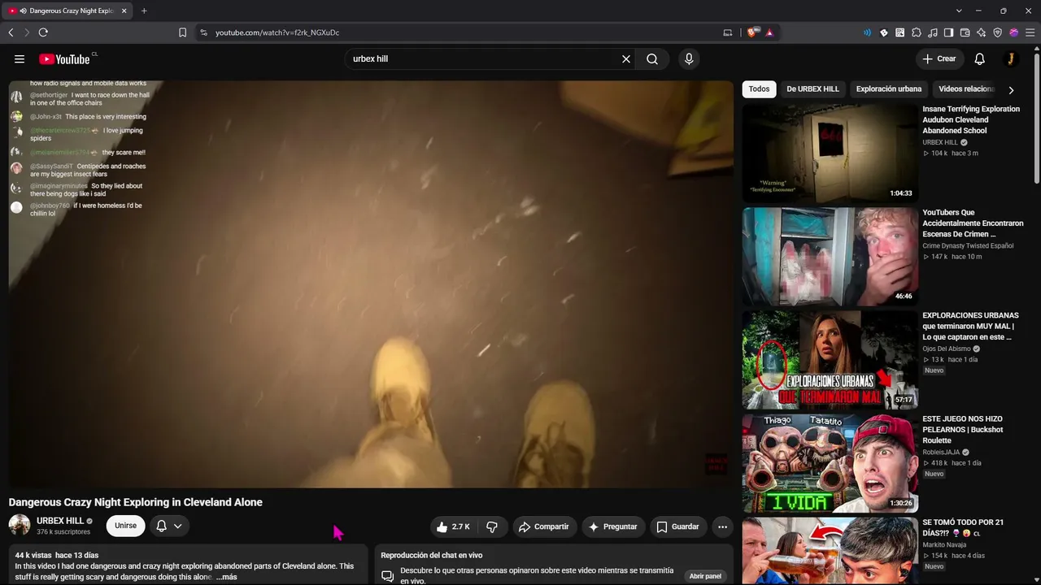
Task: Click the Unirse membership button
Action: (x=125, y=526)
